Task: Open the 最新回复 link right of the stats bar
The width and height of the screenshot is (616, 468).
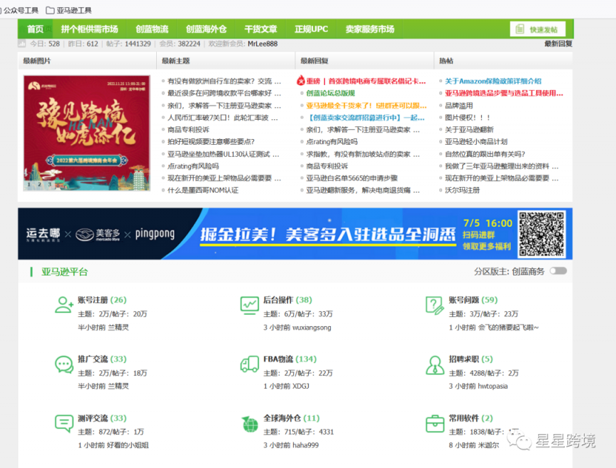Action: pos(558,44)
